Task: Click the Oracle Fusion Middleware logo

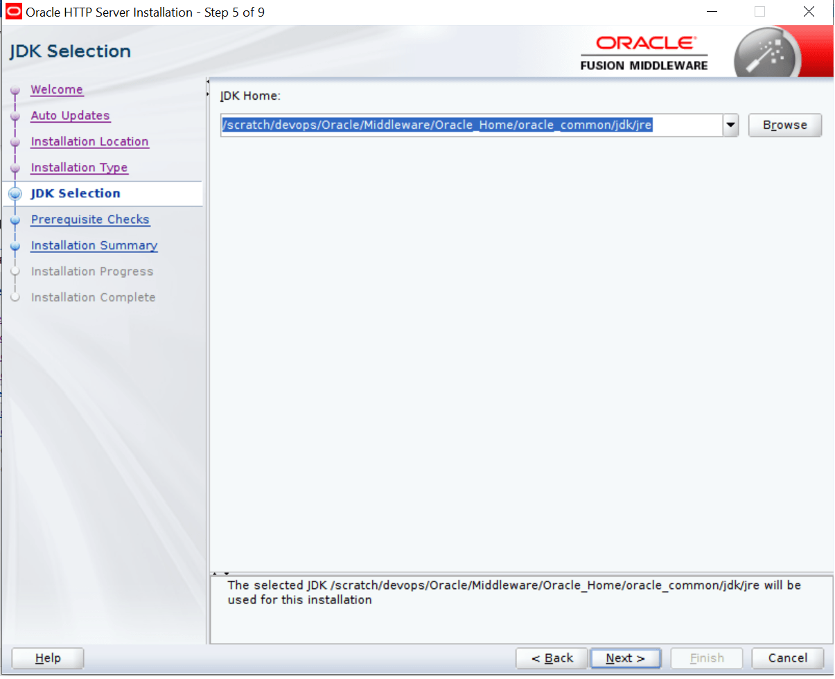Action: click(x=644, y=51)
